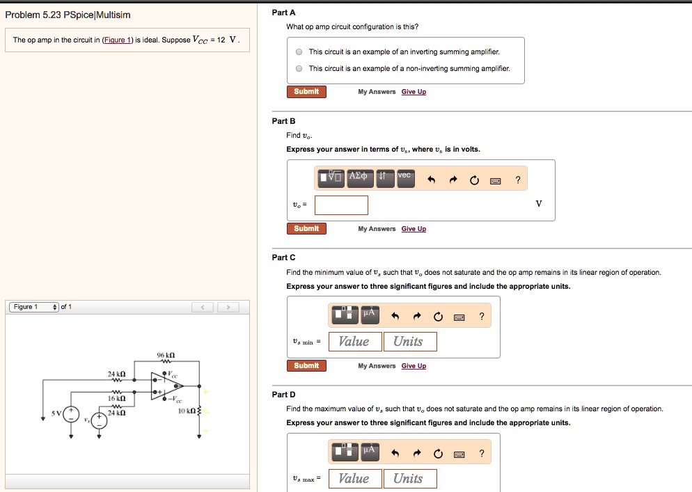Viewport: 692px width, 492px height.
Task: Click the up-down arrows symbol icon
Action: (x=384, y=178)
